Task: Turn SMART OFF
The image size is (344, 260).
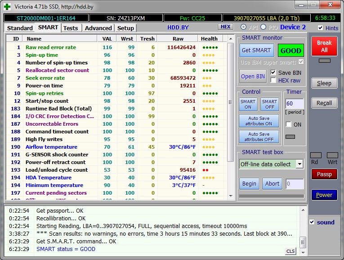Action: [270, 105]
